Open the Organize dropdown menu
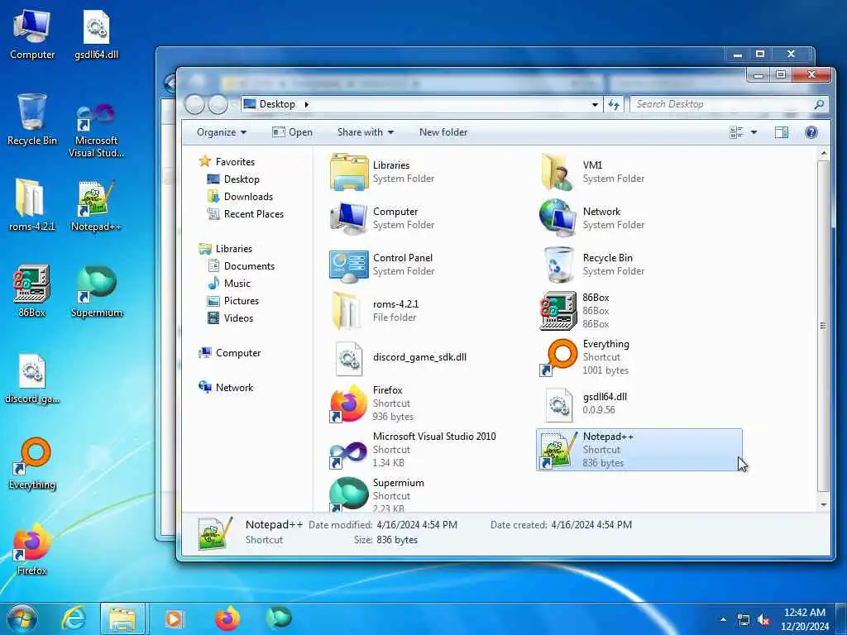Screen dimensions: 847x635 (222, 132)
